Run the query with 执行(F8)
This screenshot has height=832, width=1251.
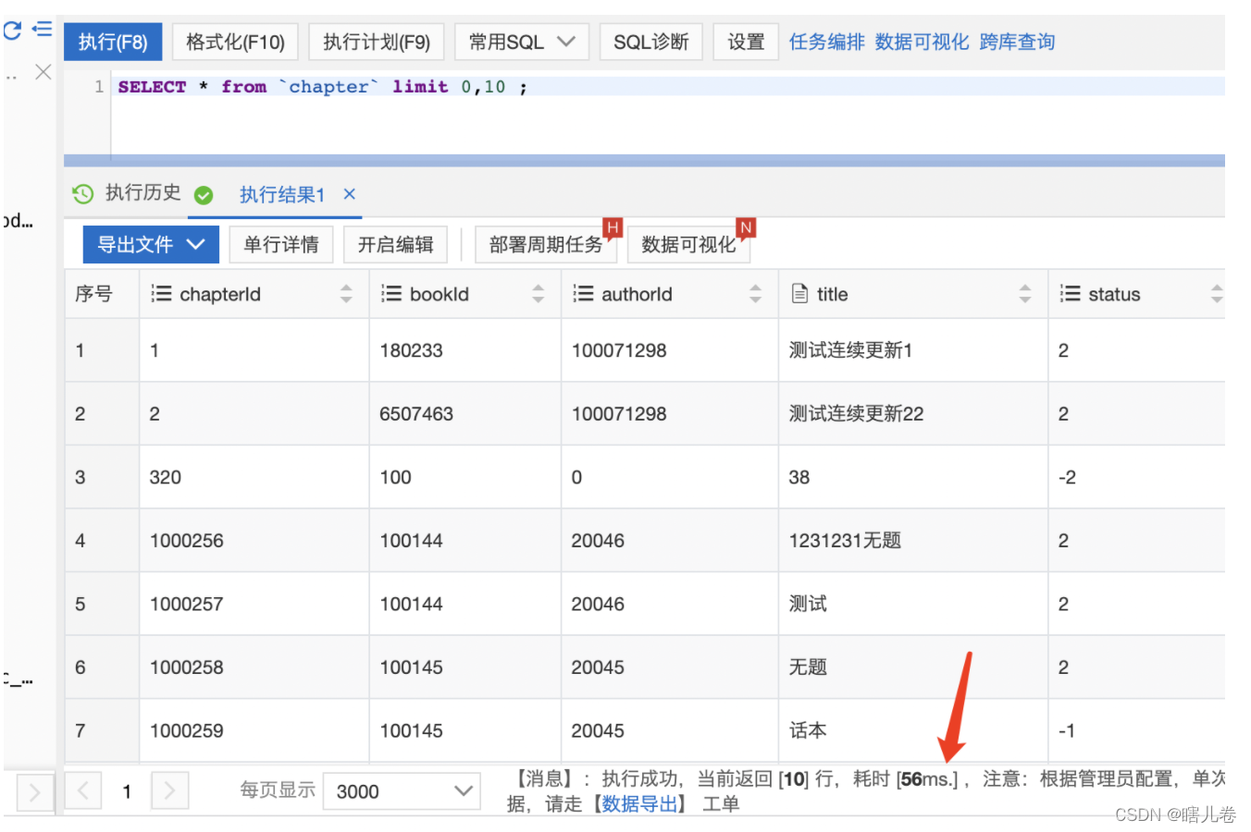click(113, 43)
